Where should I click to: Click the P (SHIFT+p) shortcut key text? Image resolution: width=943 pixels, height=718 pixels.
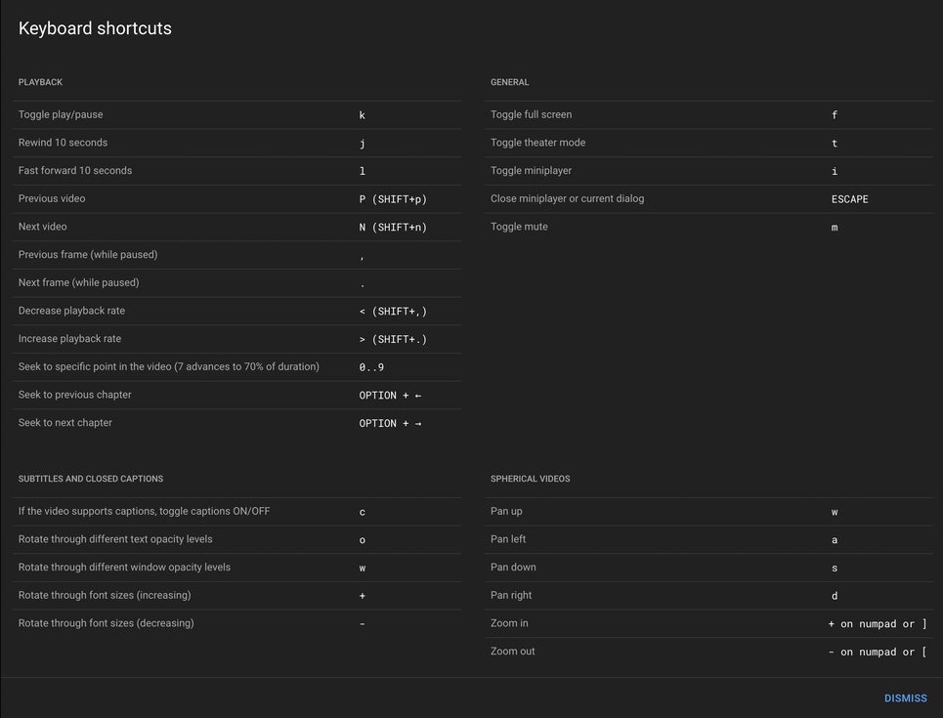(393, 199)
